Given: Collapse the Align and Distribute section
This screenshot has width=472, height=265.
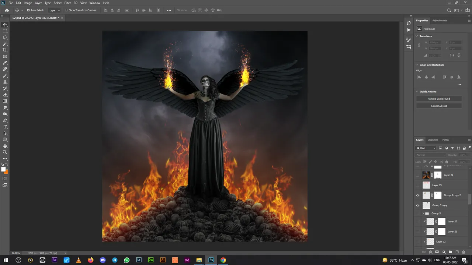Looking at the screenshot, I should [x=417, y=65].
